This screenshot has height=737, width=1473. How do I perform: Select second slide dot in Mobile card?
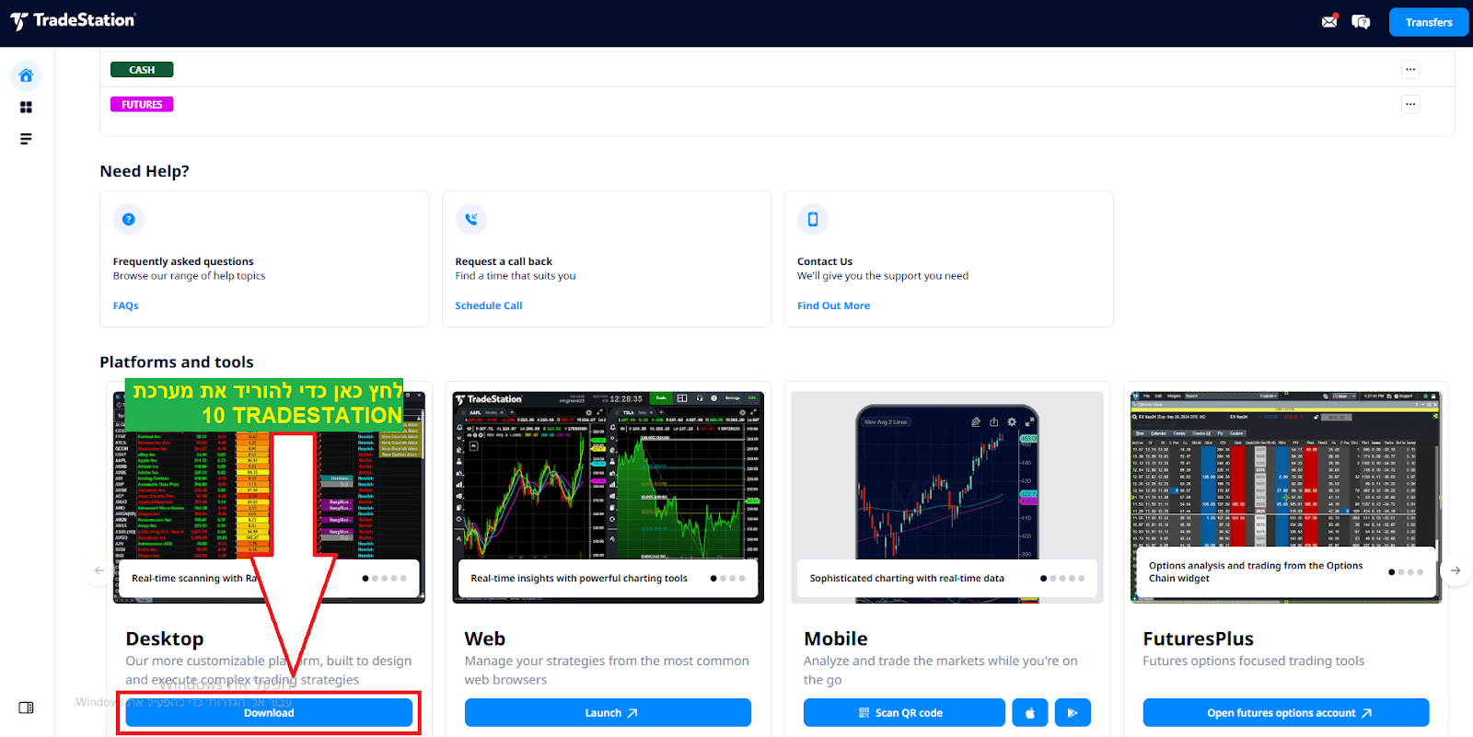1052,579
